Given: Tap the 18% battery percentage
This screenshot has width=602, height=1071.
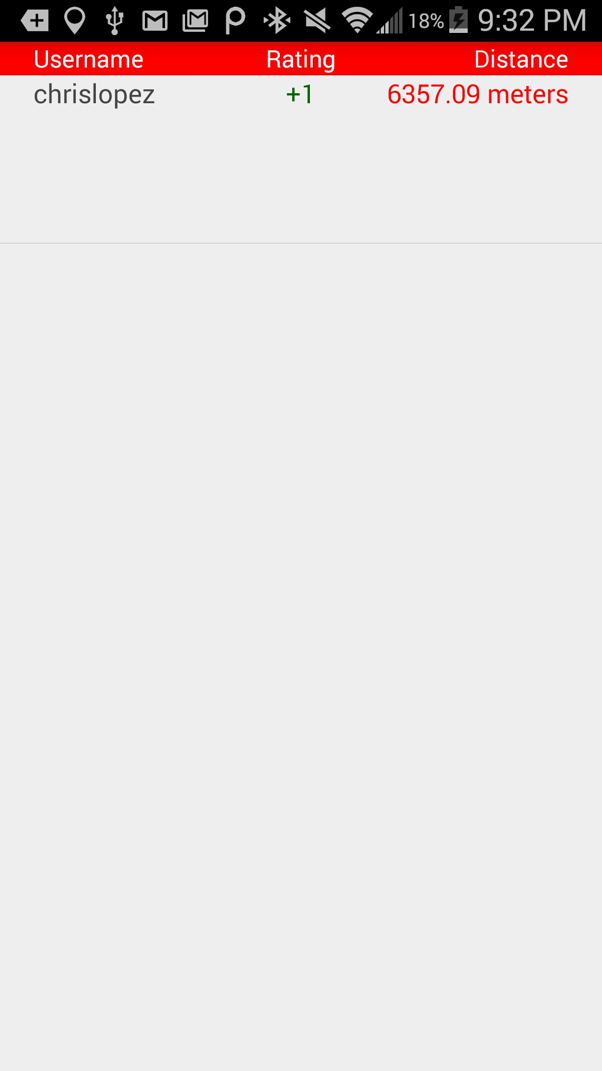Looking at the screenshot, I should pos(426,21).
